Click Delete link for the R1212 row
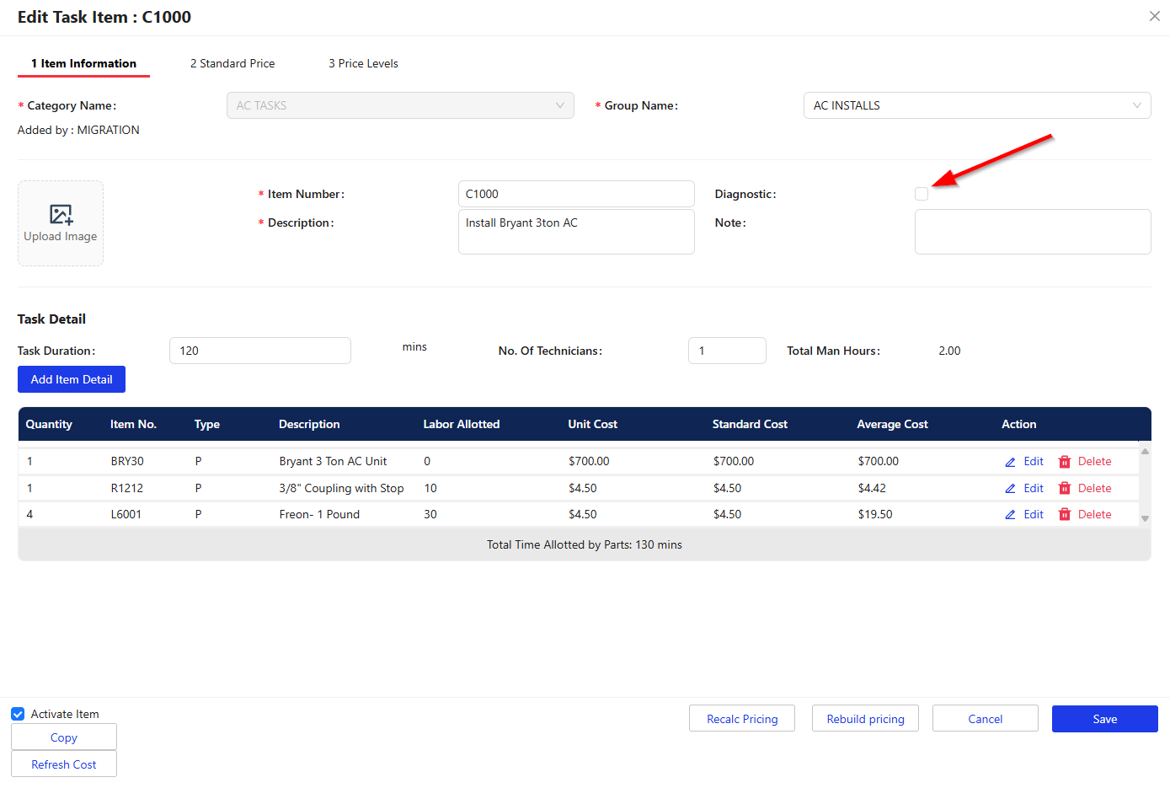Viewport: 1170px width, 788px height. [x=1094, y=489]
